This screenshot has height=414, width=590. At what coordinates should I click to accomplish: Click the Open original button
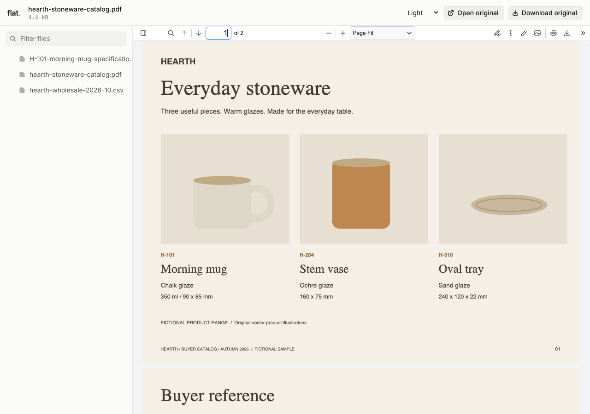[474, 13]
